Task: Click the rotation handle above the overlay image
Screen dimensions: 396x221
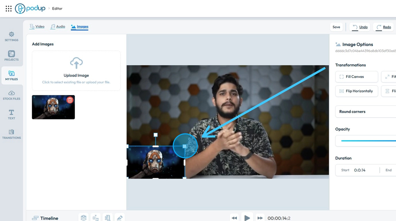Action: point(156,135)
